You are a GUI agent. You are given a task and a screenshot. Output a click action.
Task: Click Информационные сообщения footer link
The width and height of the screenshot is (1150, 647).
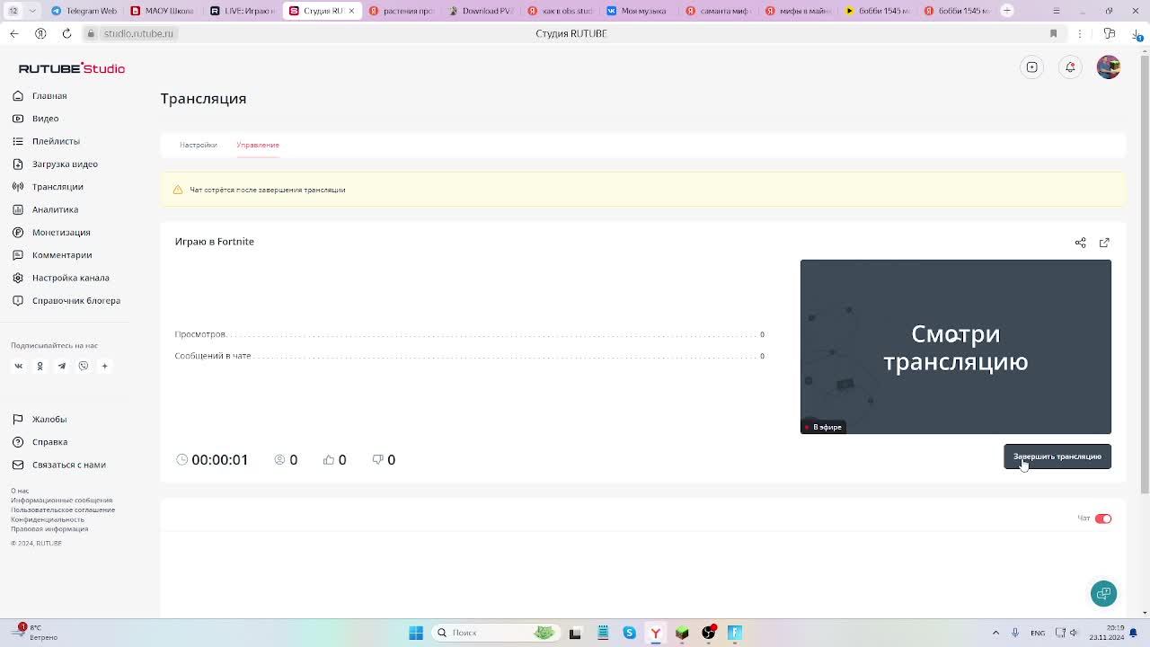pos(62,501)
